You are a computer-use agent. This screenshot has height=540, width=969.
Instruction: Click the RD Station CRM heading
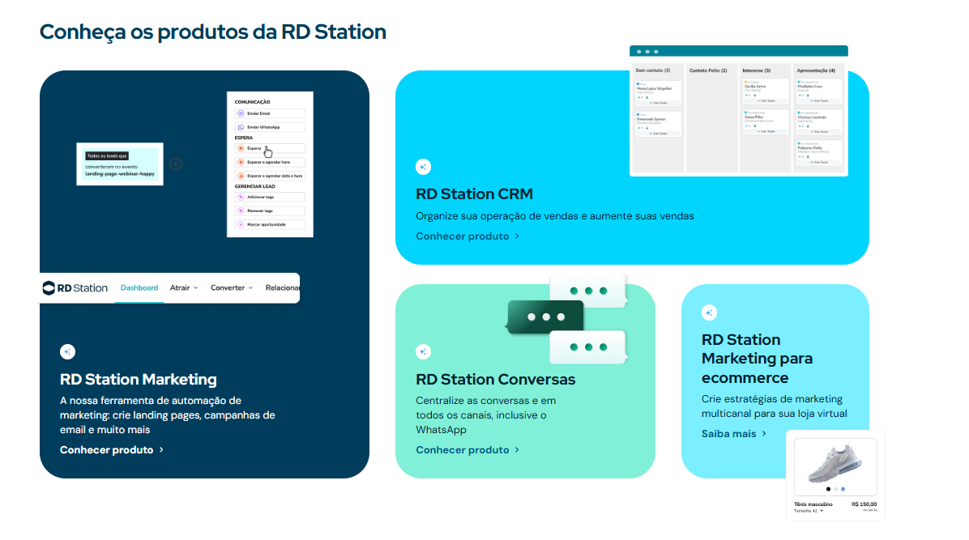tap(474, 194)
